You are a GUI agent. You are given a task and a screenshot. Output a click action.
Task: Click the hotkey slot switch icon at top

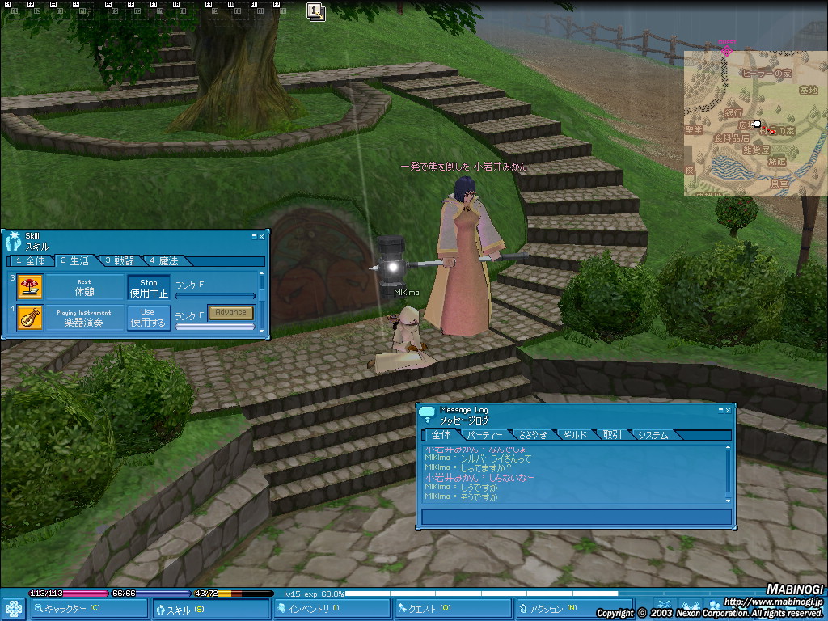[x=316, y=11]
